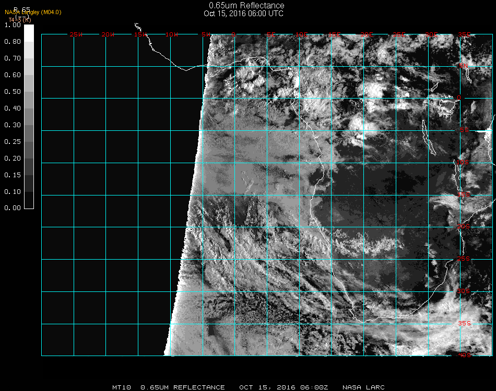Screen dimensions: 496x391
Task: Click the '0.40' scale value label
Action: pos(13,108)
